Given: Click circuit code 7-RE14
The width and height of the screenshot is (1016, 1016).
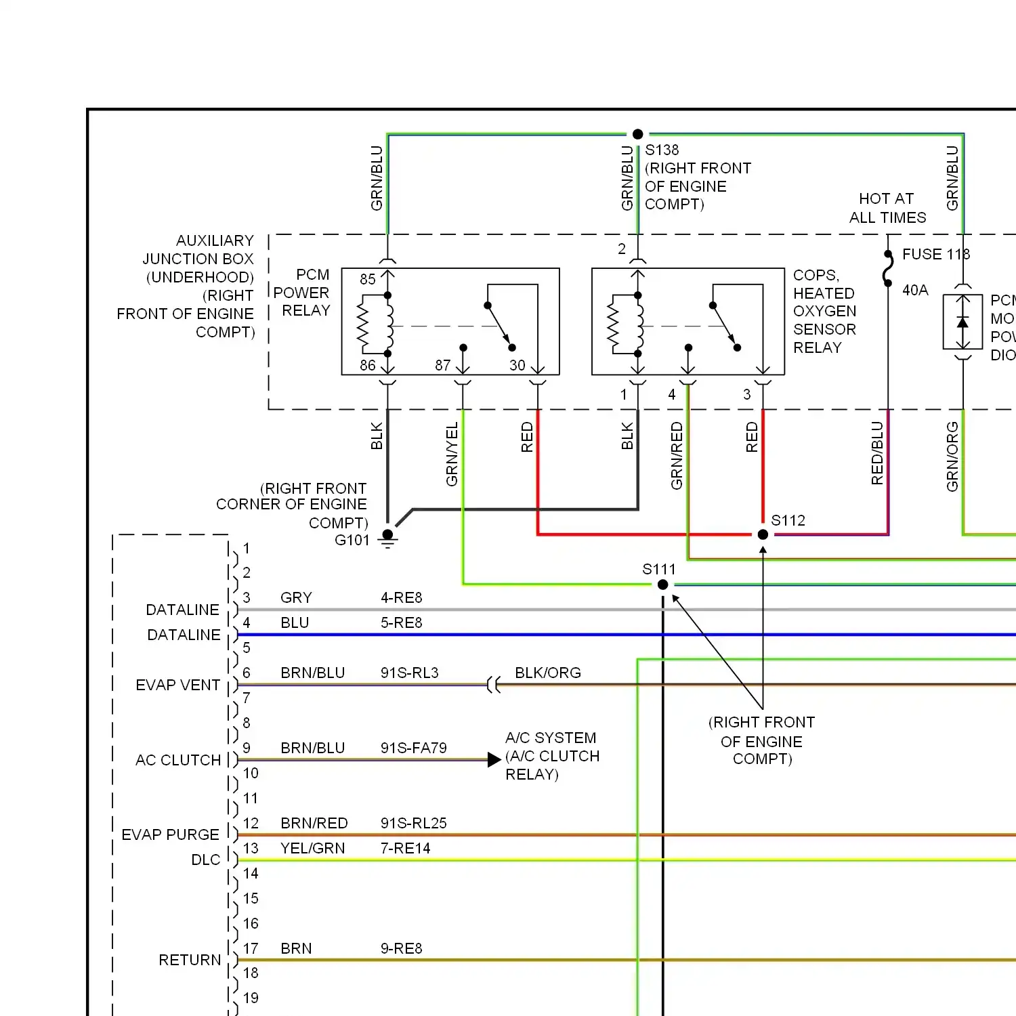Looking at the screenshot, I should pyautogui.click(x=405, y=848).
